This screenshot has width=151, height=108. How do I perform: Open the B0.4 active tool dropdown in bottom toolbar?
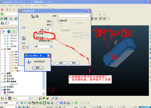click(x=30, y=98)
